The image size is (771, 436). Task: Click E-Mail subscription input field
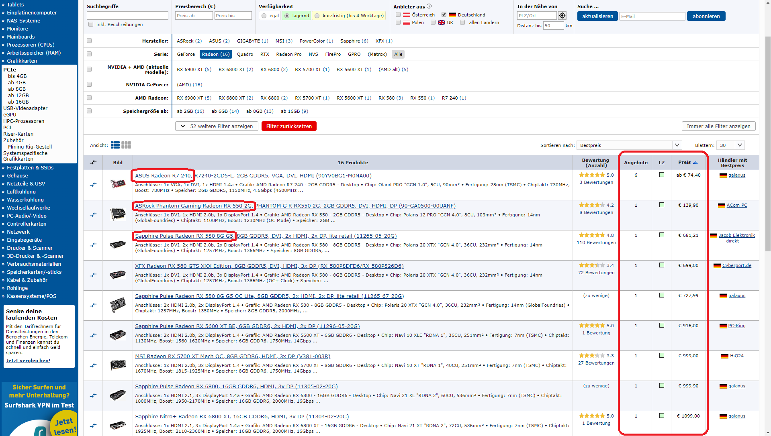click(652, 16)
